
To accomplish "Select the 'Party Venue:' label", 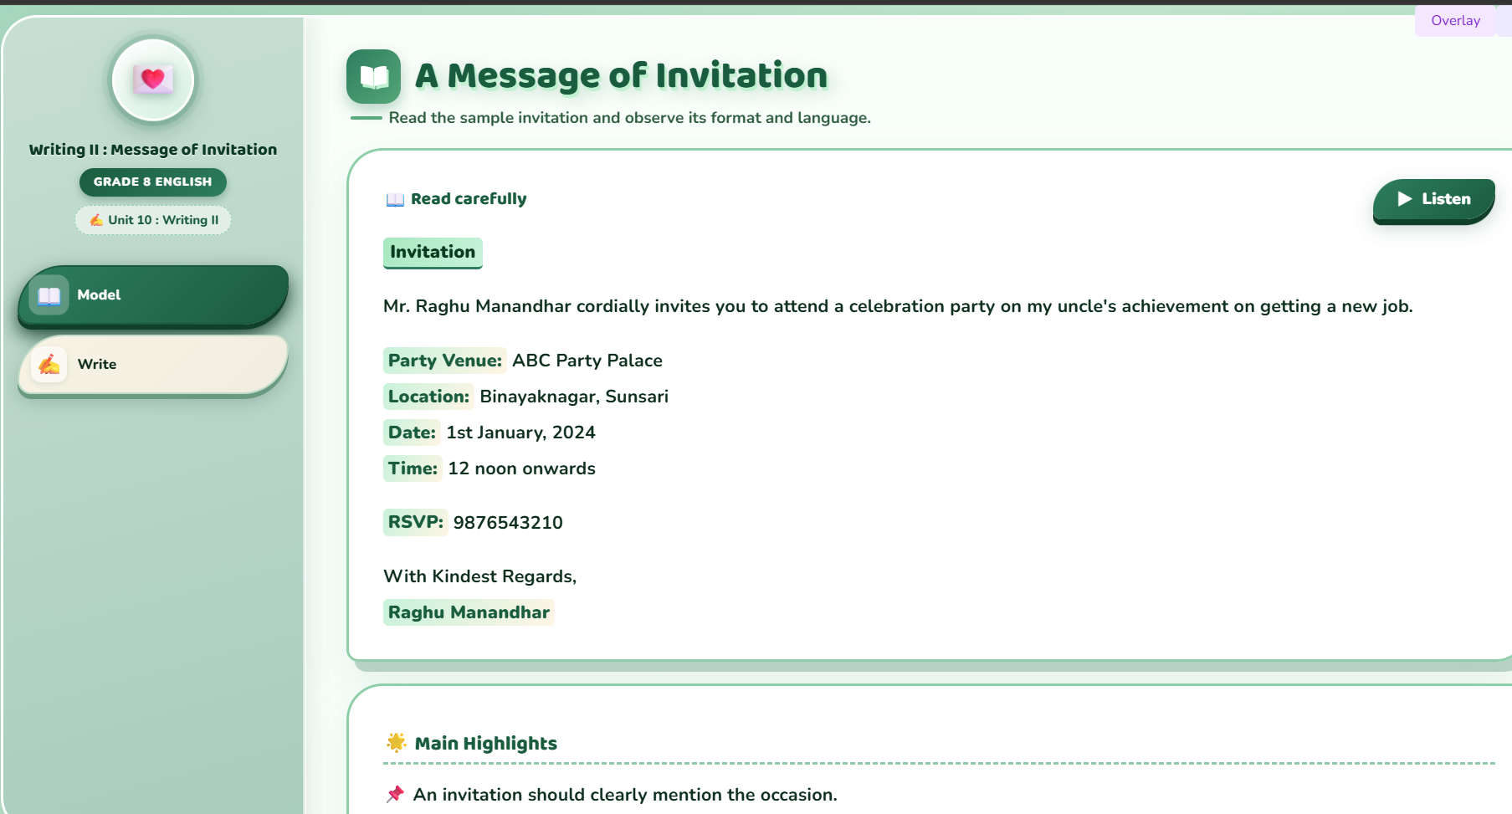I will pyautogui.click(x=445, y=361).
